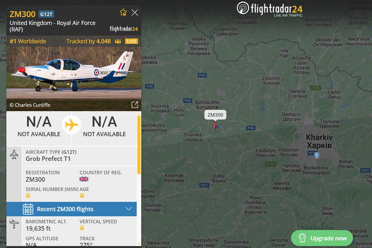Image resolution: width=372 pixels, height=248 pixels.
Task: Click the Tracked by 4,048 viewers icon
Action: (x=118, y=41)
